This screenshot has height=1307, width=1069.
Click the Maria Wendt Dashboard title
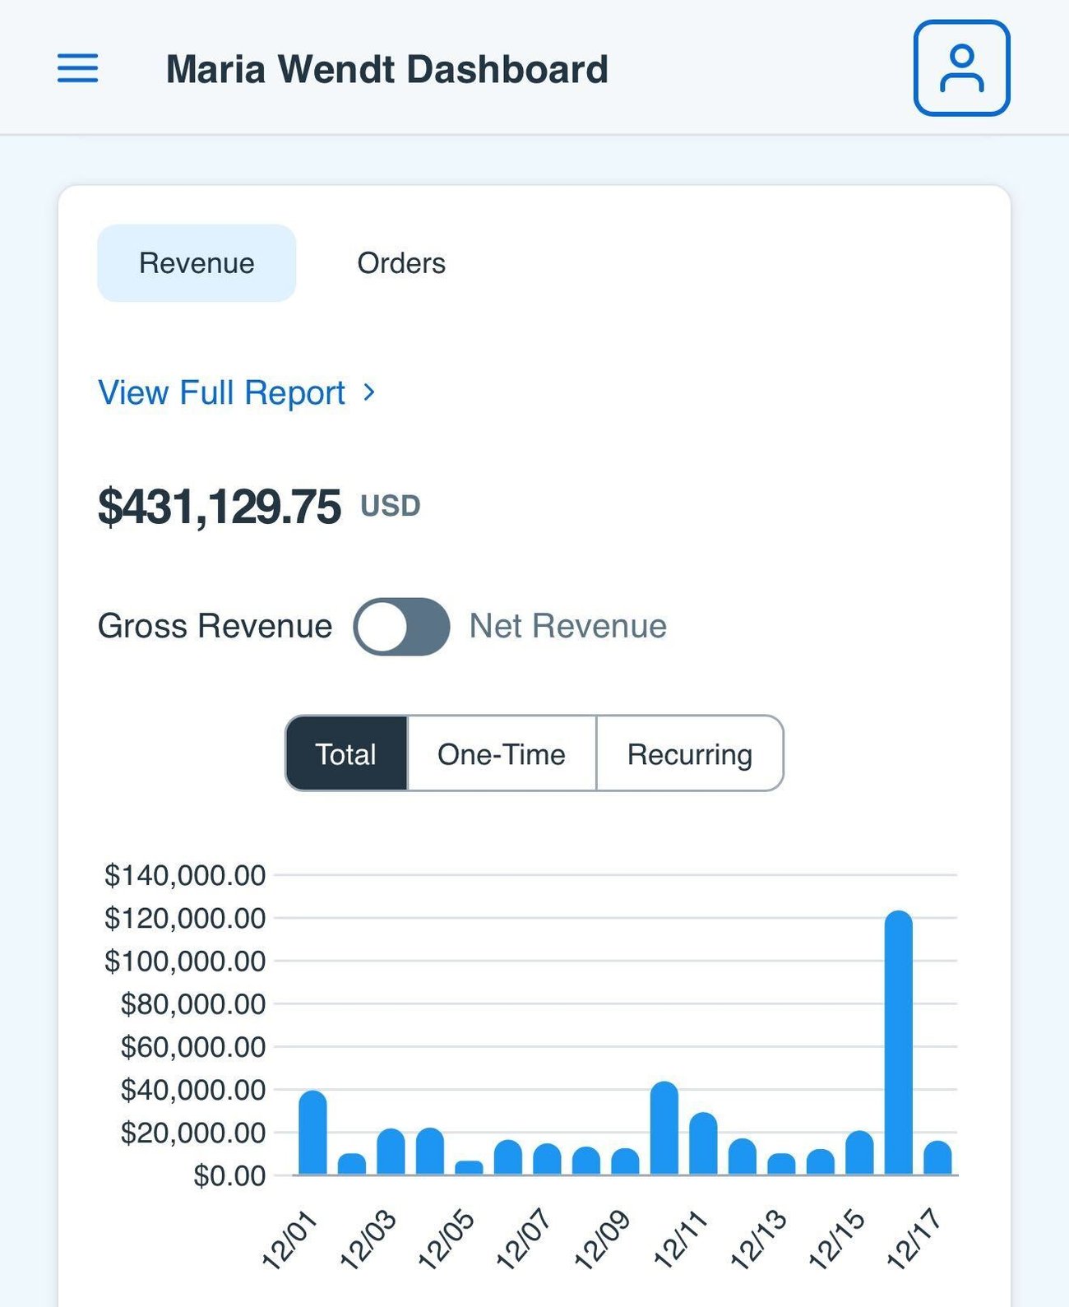tap(386, 69)
